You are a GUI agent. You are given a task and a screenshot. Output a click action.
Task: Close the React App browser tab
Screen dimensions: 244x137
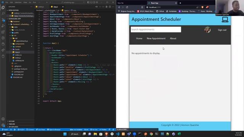(x=176, y=3)
